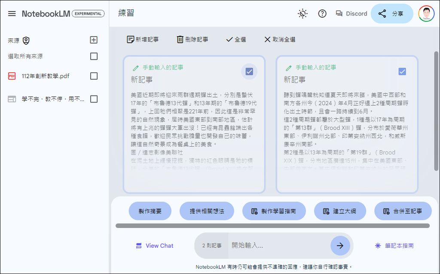Click the 開始輸入 chat input field

(x=279, y=246)
